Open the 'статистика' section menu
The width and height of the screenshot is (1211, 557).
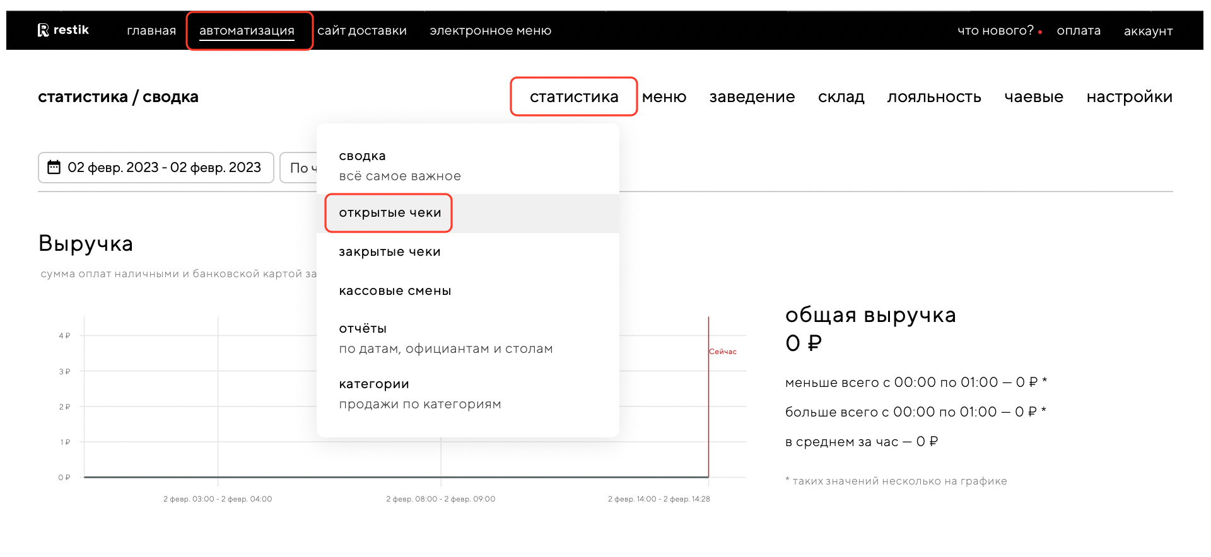(x=573, y=97)
